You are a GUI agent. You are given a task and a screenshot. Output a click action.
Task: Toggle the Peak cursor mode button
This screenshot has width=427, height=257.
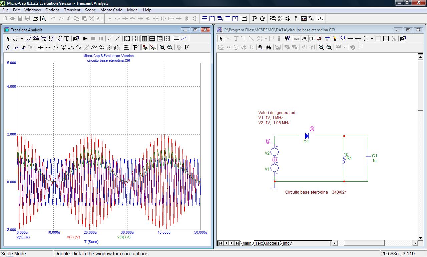pyautogui.click(x=56, y=47)
